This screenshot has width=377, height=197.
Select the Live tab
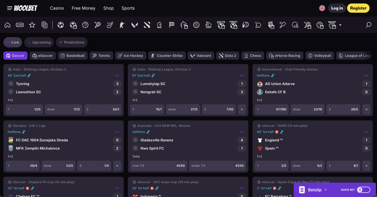pos(13,42)
